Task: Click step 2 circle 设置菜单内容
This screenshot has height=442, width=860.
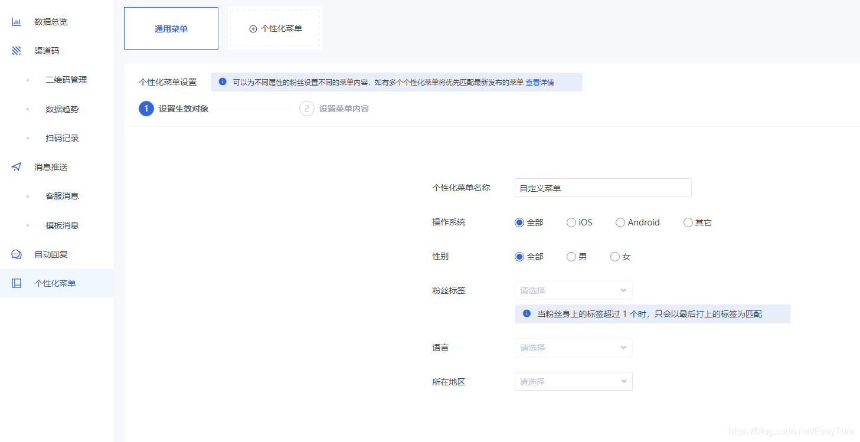Action: click(x=307, y=109)
